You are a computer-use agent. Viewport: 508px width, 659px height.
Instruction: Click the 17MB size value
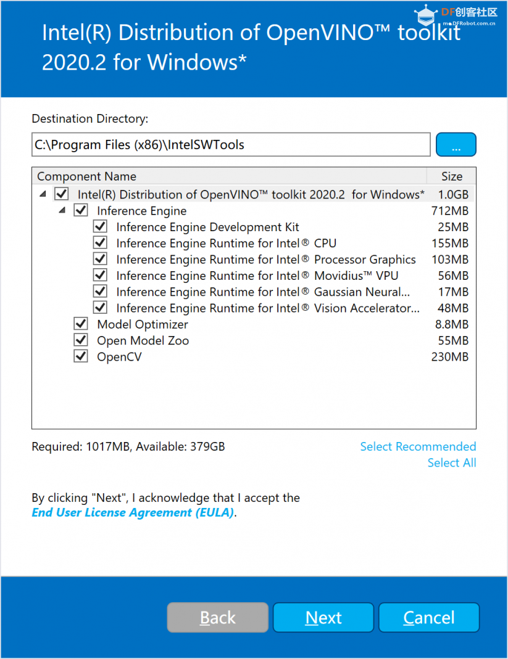coord(453,292)
